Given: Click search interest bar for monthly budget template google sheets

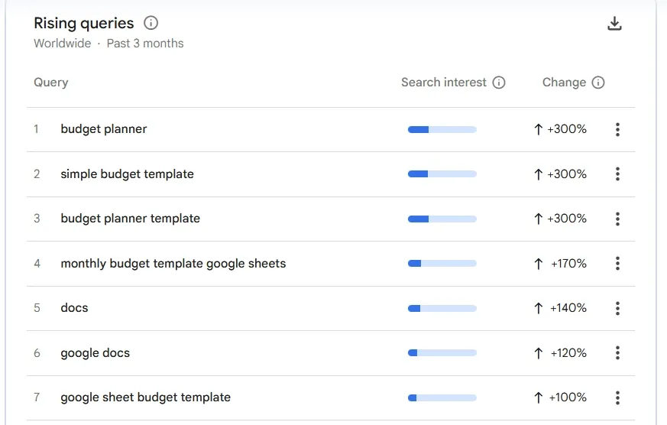Looking at the screenshot, I should coord(442,264).
